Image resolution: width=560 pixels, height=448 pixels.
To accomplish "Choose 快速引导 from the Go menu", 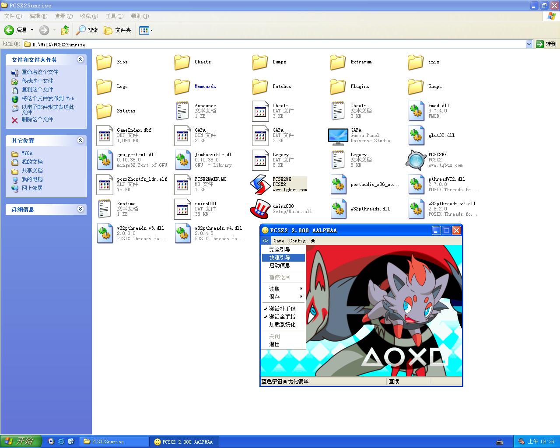I will tap(280, 258).
